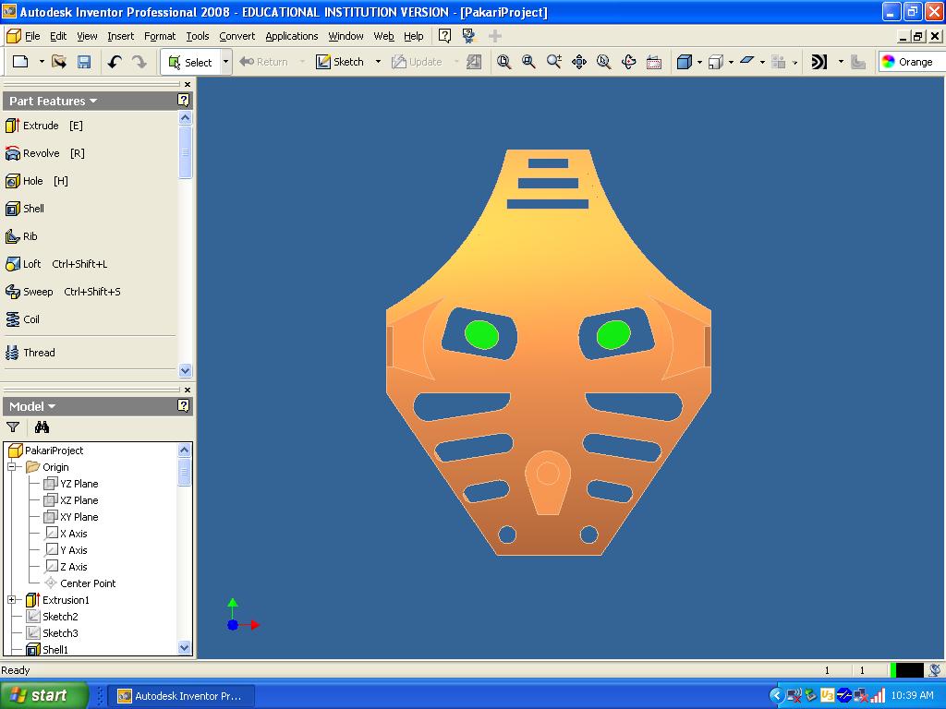Open the Thread feature tool
Image resolution: width=946 pixels, height=709 pixels.
tap(39, 353)
